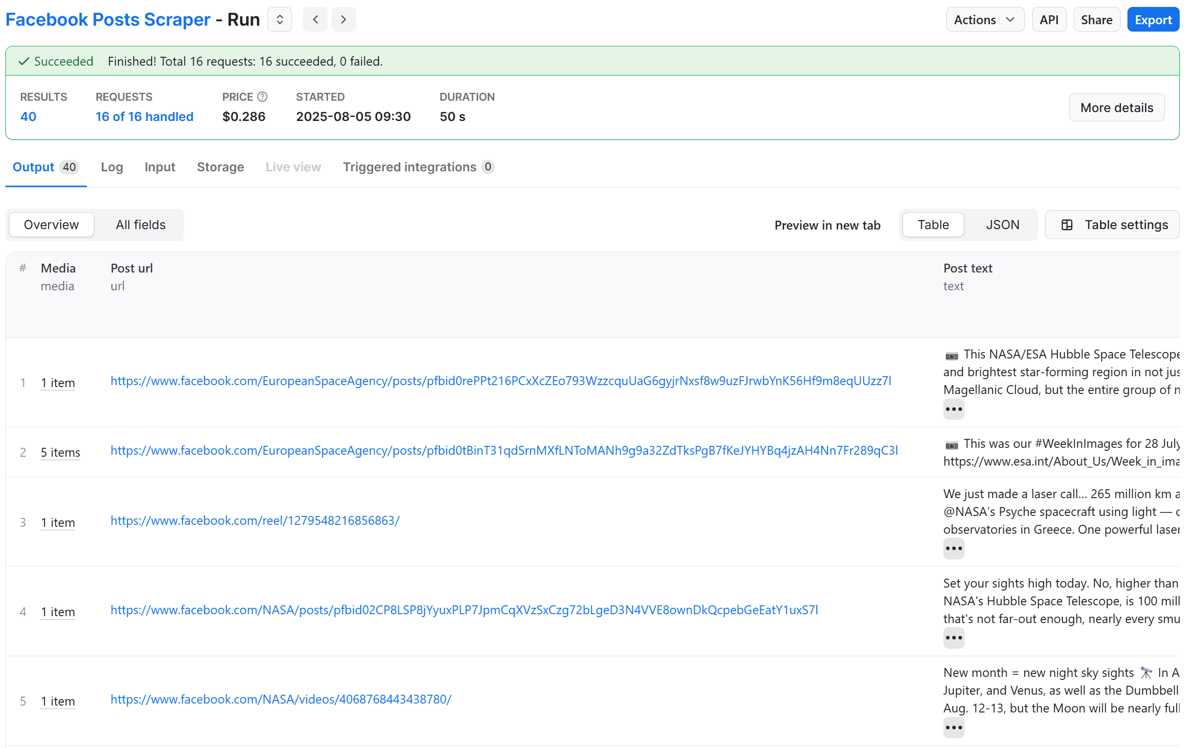This screenshot has height=748, width=1195.
Task: Open pricing info via question mark icon
Action: click(x=261, y=96)
